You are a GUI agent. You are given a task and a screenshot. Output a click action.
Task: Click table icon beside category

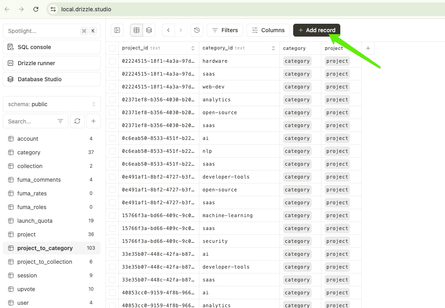coord(11,152)
